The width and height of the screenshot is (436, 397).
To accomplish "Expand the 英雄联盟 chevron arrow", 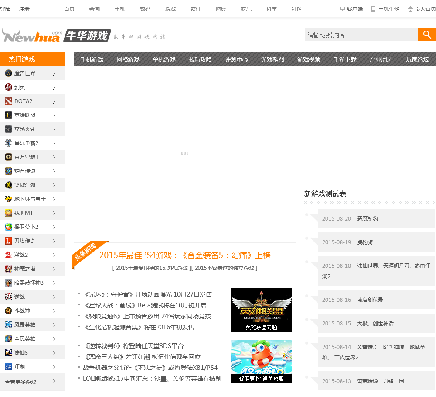I will click(x=54, y=115).
